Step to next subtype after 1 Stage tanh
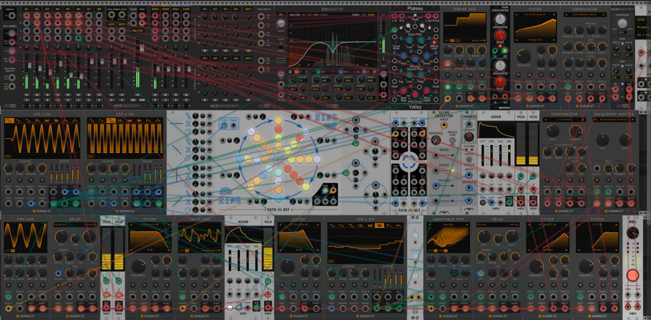 click(554, 41)
